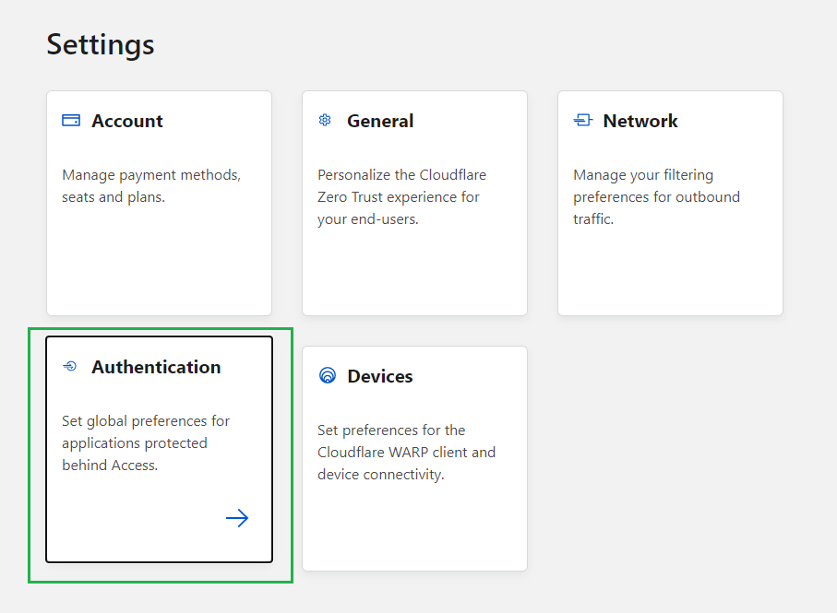
Task: Open the Devices card title
Action: pos(380,376)
